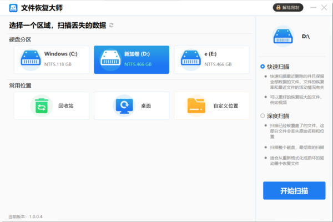Click the 常用位置 section label

(20, 86)
